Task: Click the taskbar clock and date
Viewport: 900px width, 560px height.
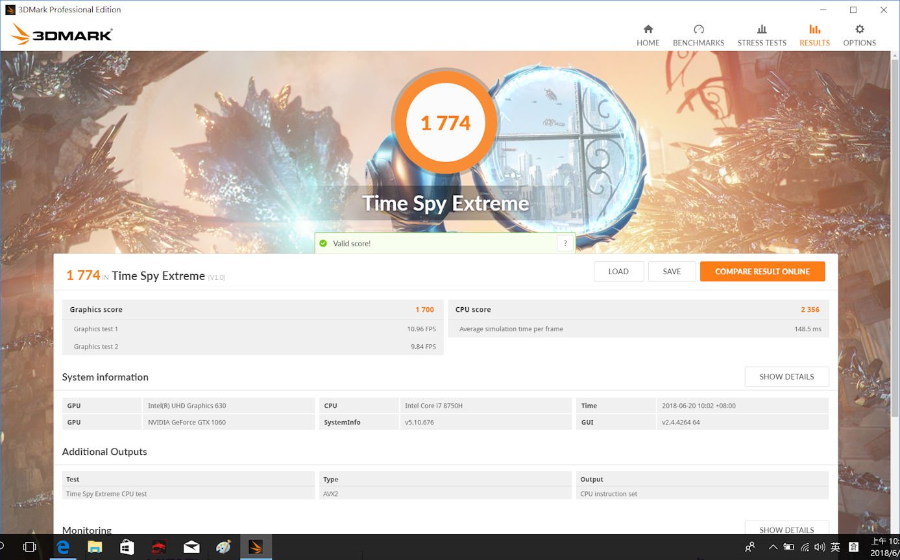Action: (x=884, y=547)
